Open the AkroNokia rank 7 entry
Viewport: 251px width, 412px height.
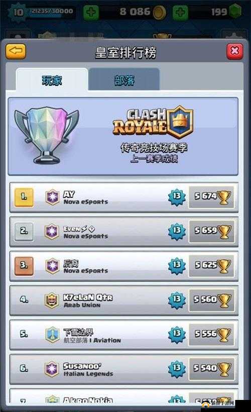124,396
